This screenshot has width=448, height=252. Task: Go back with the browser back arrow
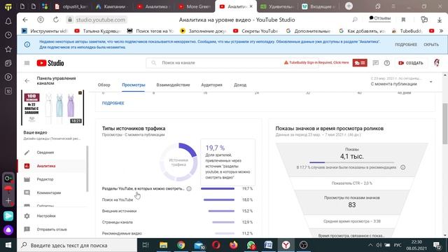pyautogui.click(x=25, y=20)
